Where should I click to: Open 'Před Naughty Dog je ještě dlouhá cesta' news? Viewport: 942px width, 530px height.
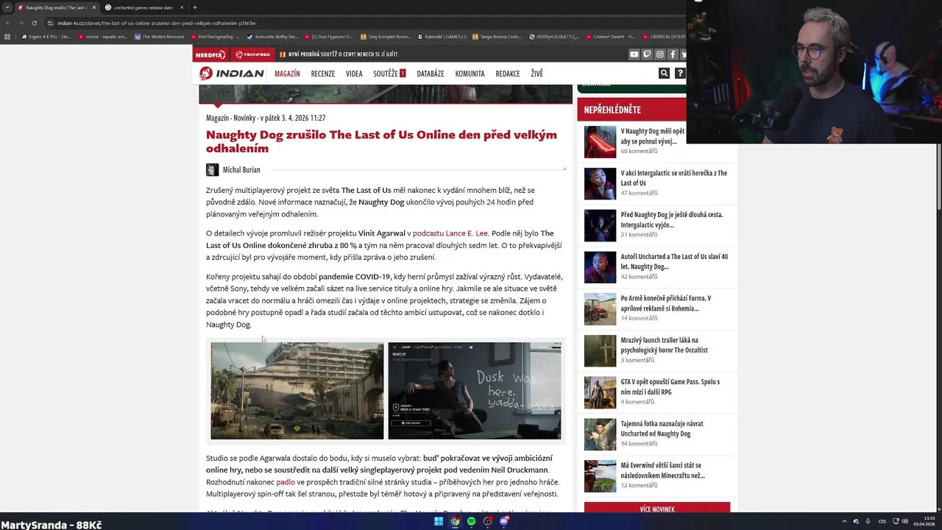tap(671, 219)
